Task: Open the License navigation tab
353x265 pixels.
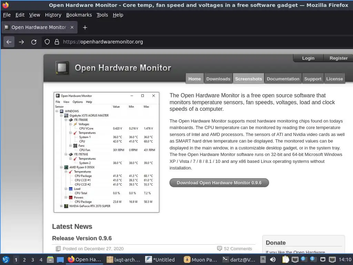Action: [x=334, y=79]
